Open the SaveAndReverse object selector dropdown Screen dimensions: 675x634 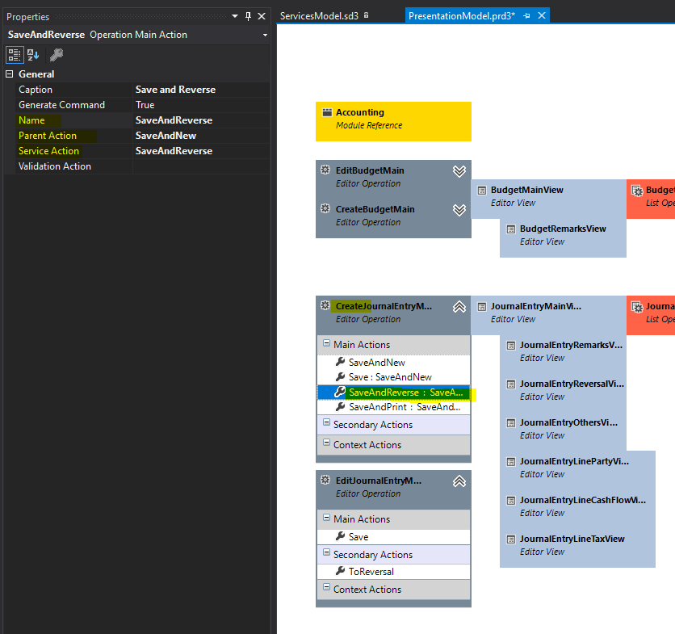click(265, 35)
